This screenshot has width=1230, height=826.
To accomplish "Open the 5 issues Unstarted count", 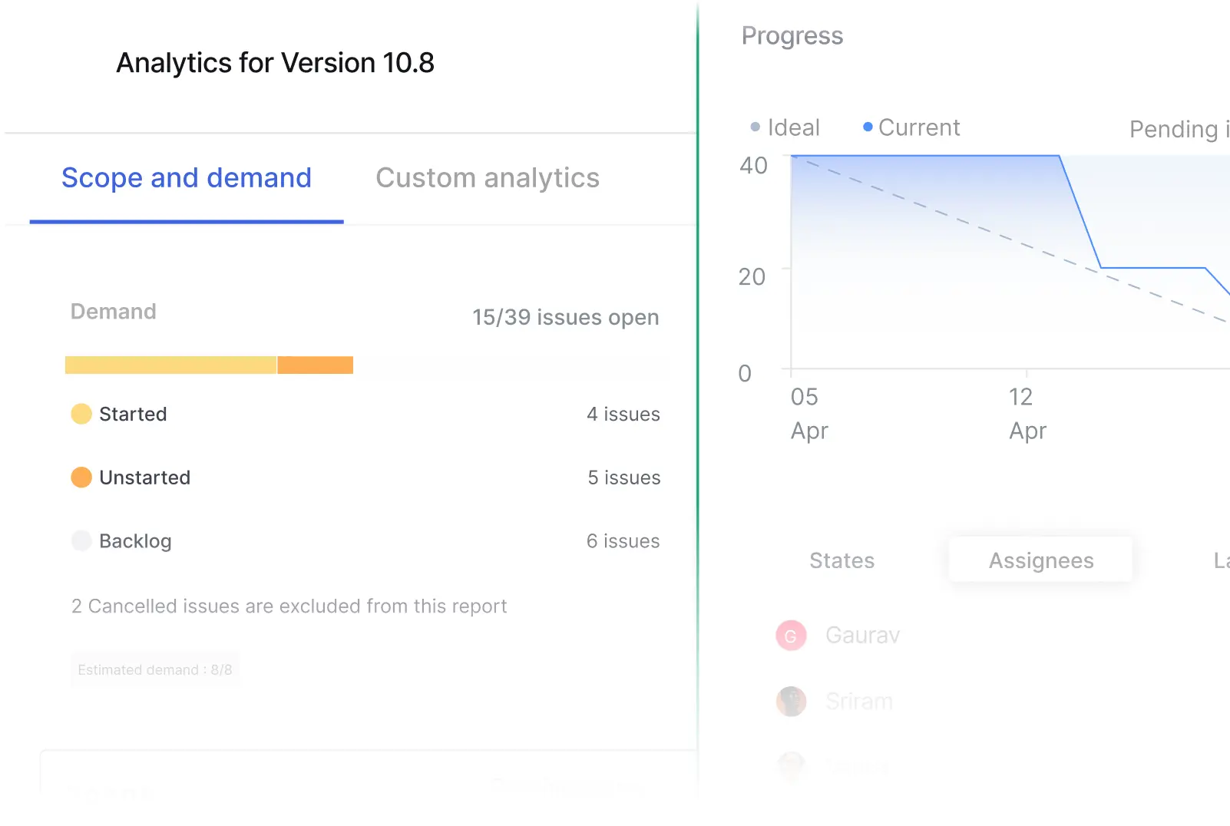I will pyautogui.click(x=623, y=477).
